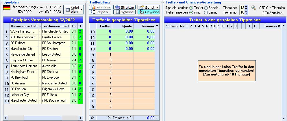The width and height of the screenshot is (287, 121).
Task: Click the 2:4 score cell
Action: (x=74, y=60)
